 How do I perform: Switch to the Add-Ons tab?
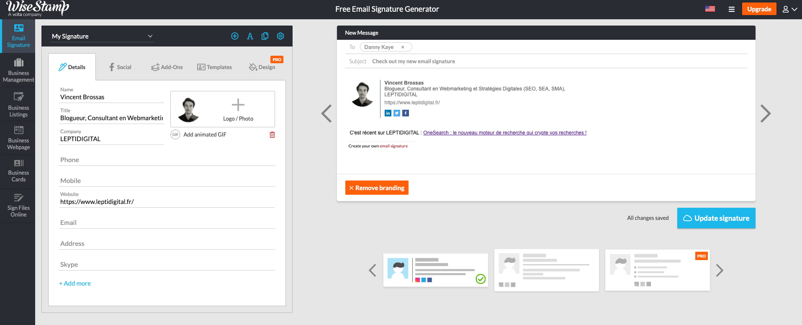click(167, 67)
